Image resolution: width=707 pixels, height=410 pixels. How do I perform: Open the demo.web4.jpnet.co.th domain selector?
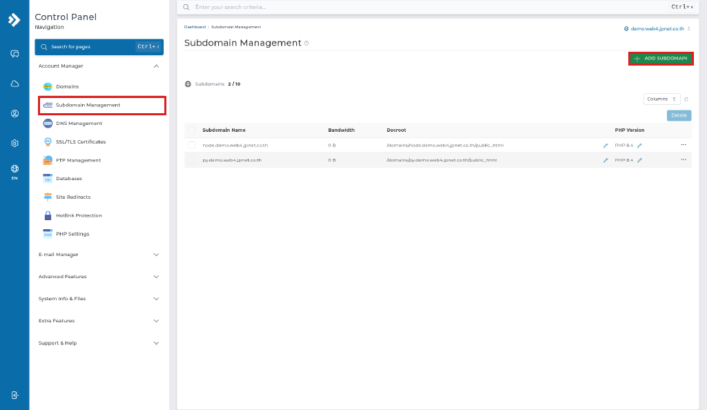657,29
